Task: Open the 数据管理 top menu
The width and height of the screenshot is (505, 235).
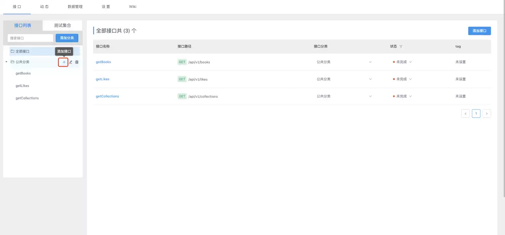Action: 75,7
